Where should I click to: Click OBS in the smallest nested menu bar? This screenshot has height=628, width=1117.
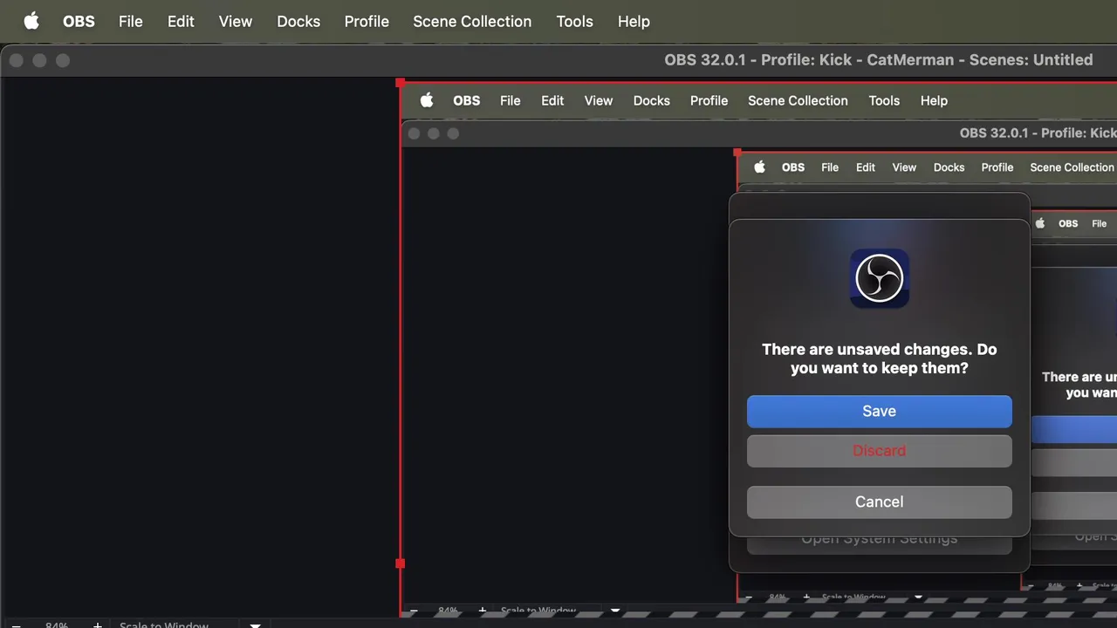pyautogui.click(x=1068, y=223)
